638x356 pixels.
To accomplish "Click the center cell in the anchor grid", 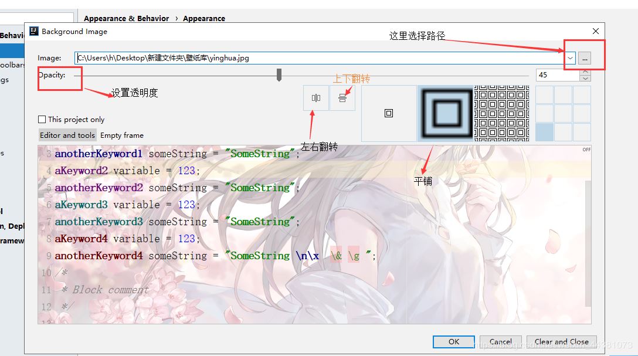I will [x=563, y=113].
